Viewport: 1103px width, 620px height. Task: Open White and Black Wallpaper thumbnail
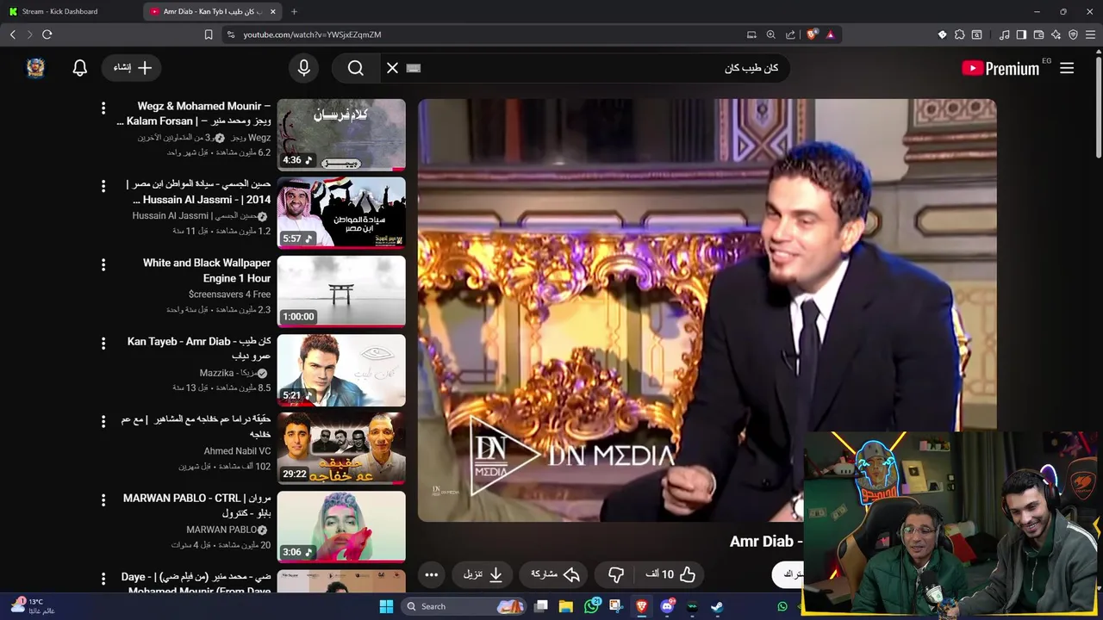click(341, 291)
